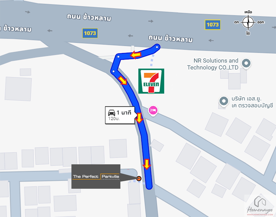Image resolution: width=276 pixels, height=217 pixels.
Task: Click the right 1073 highway shield
Action: click(x=213, y=25)
